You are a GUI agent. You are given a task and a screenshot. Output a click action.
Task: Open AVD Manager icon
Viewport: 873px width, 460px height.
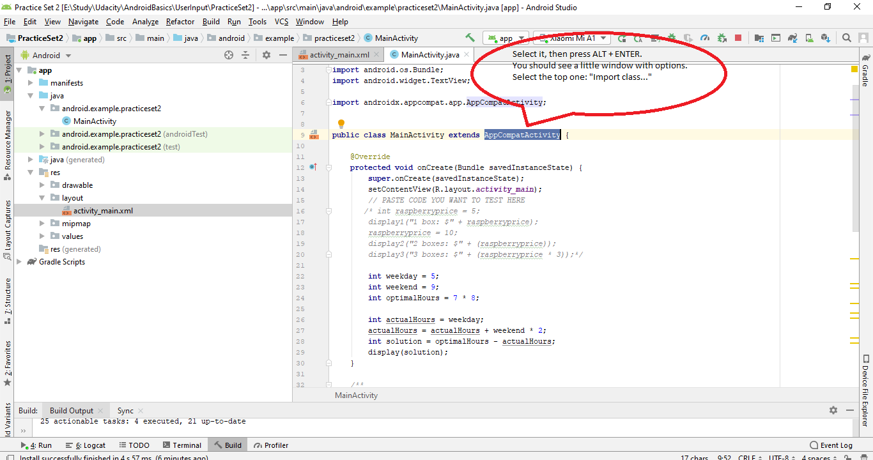pyautogui.click(x=809, y=38)
